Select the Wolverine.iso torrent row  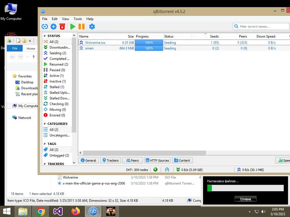[184, 43]
